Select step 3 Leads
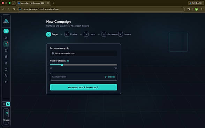 click(89, 34)
